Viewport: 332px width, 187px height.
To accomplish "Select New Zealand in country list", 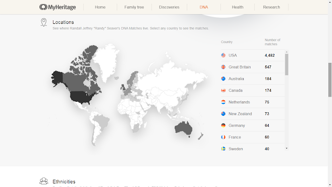I will click(x=253, y=114).
